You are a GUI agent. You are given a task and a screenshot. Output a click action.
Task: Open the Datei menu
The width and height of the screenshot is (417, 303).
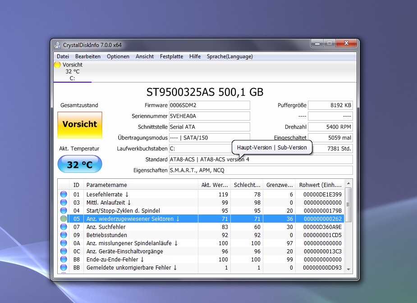[x=63, y=56]
